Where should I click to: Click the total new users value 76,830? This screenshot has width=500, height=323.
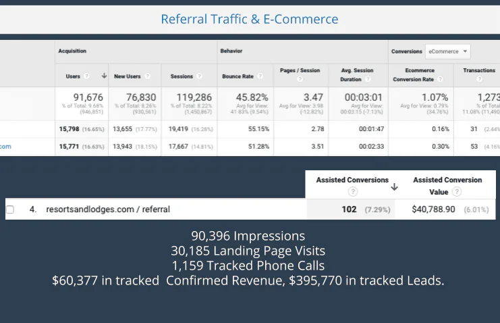[x=141, y=97]
